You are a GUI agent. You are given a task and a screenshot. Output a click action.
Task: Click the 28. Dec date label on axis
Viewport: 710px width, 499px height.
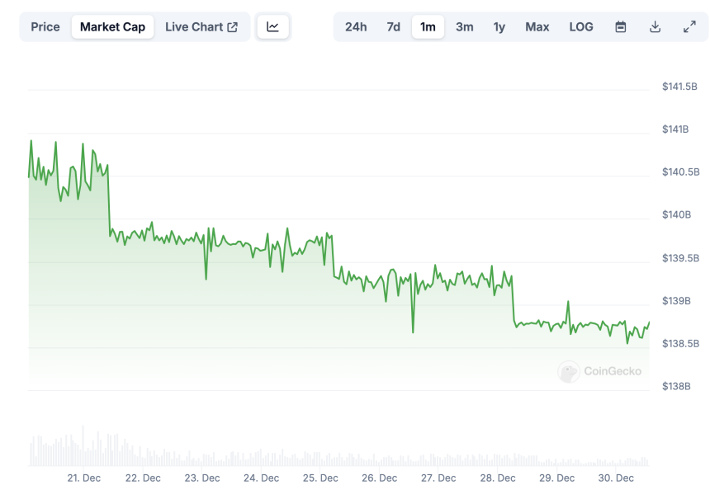point(498,478)
